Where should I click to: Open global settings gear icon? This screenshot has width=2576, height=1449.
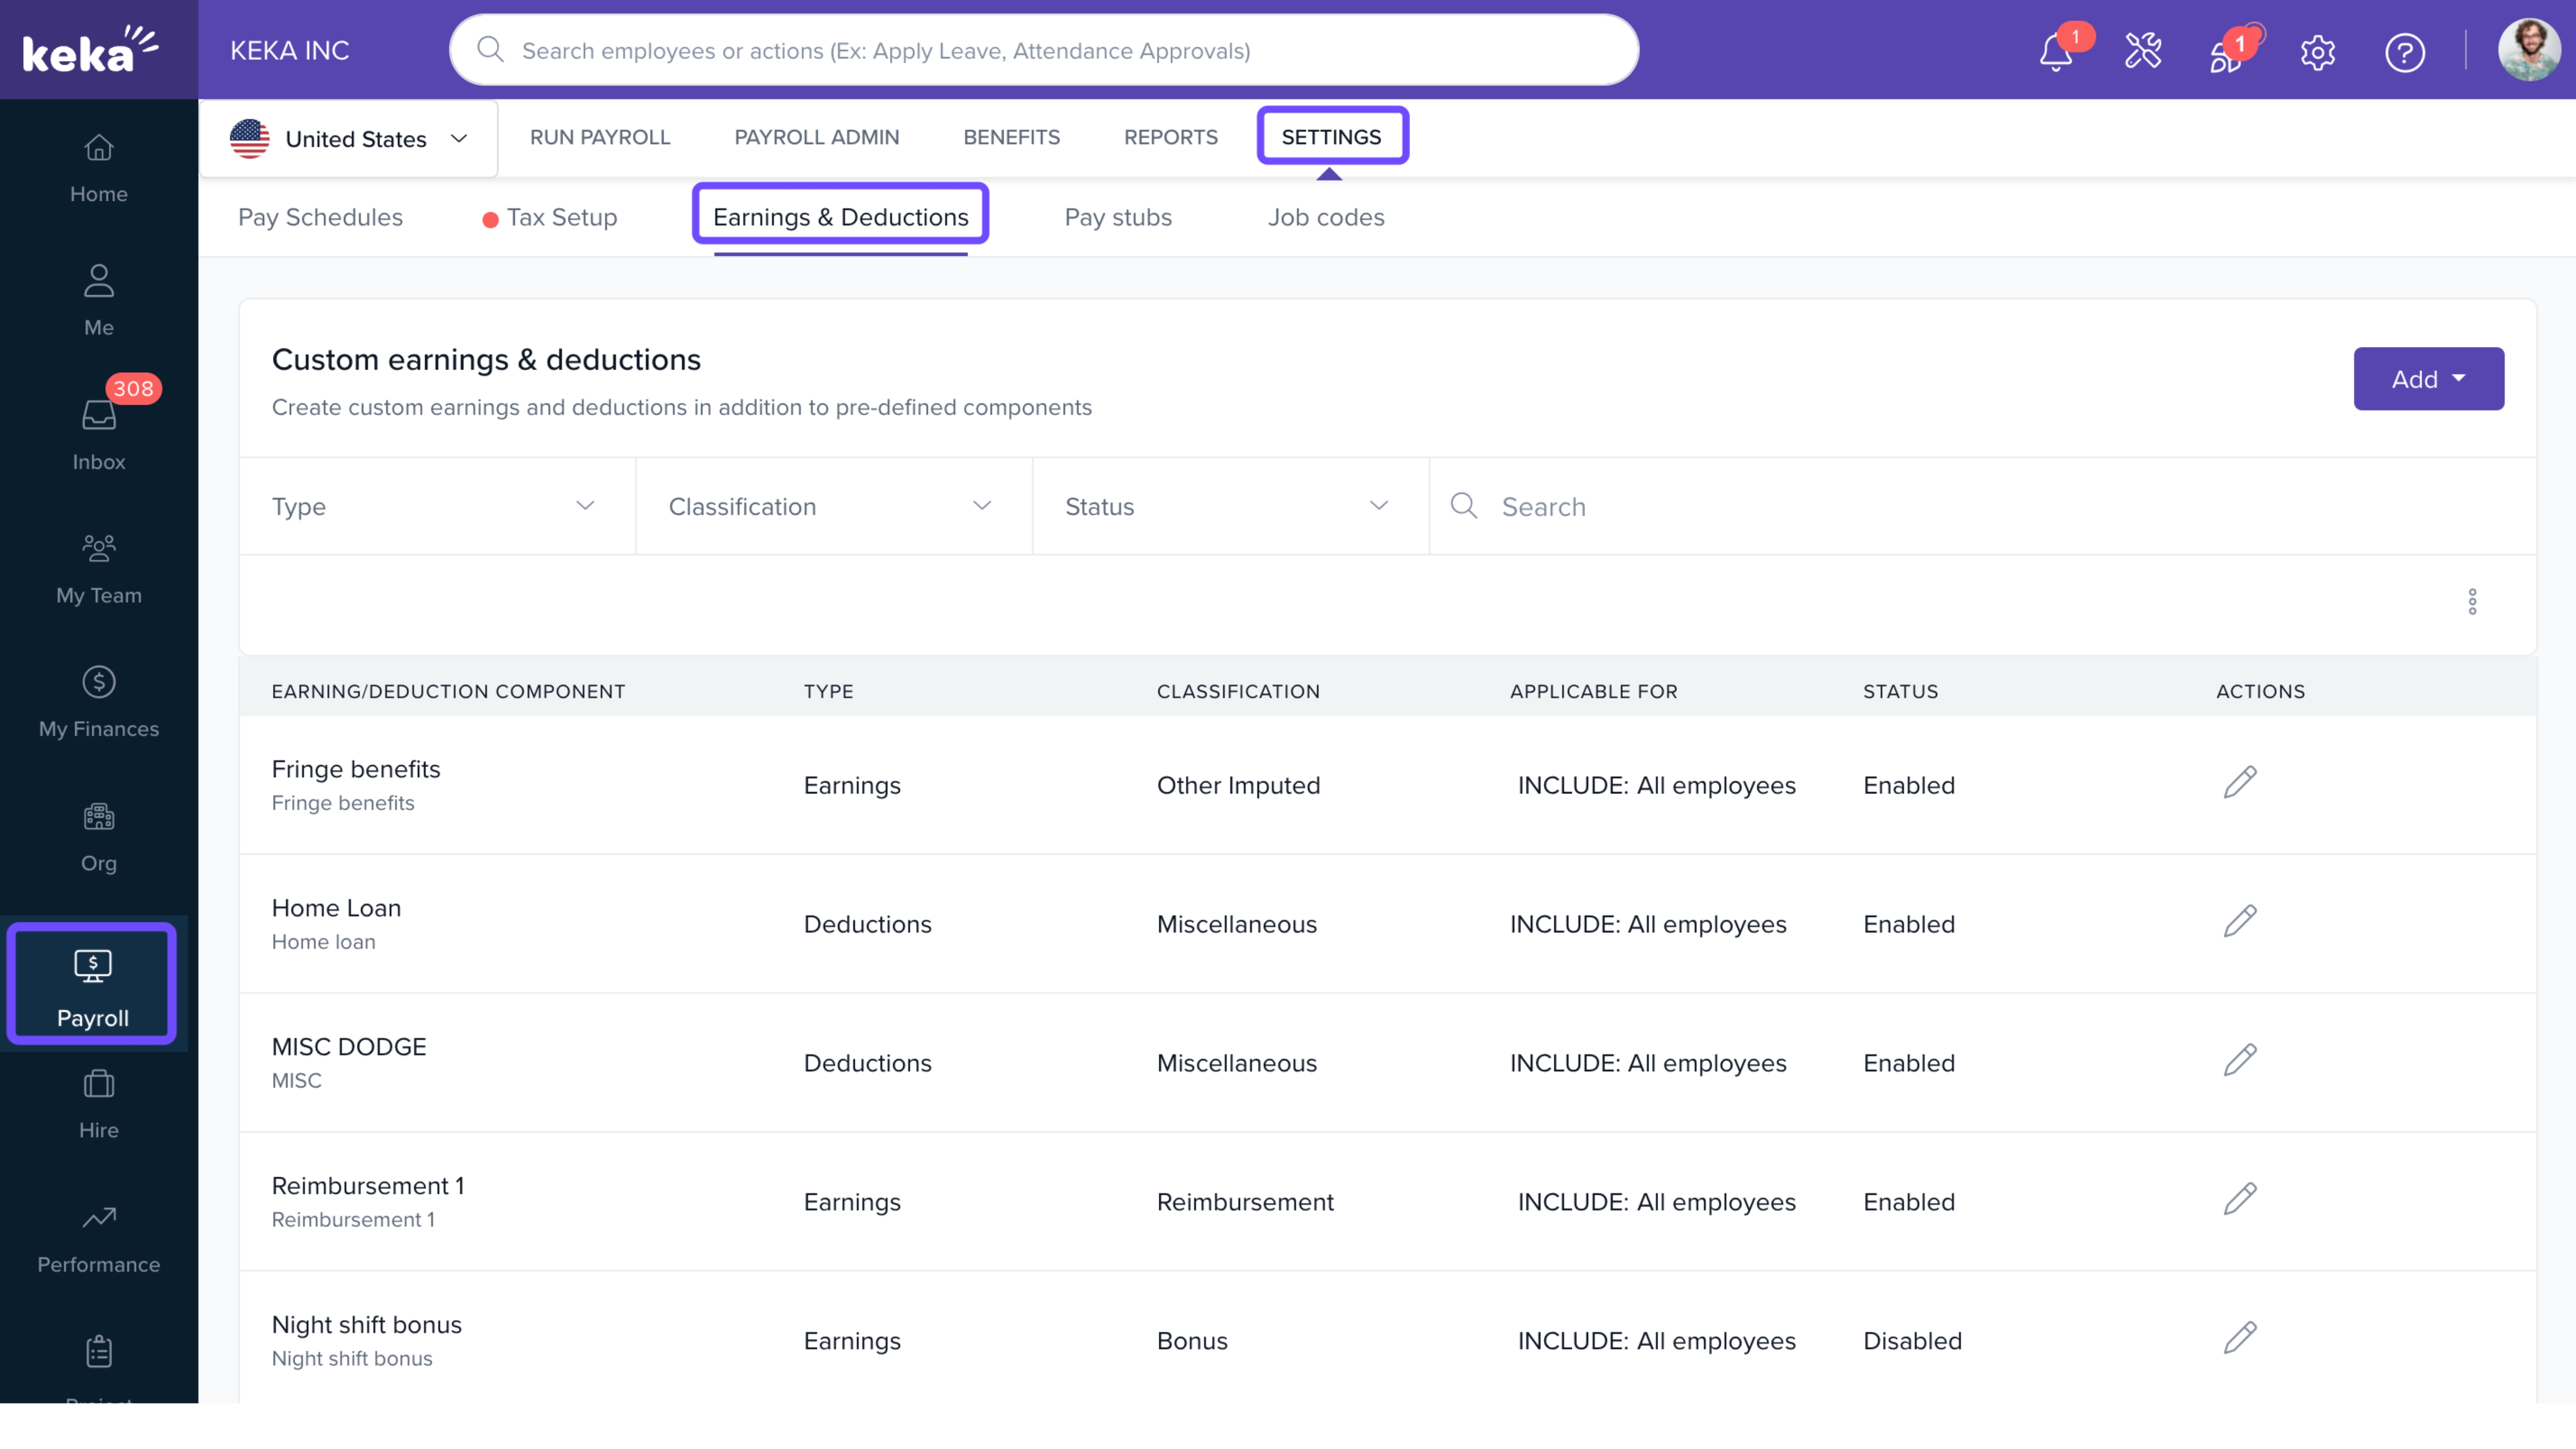point(2317,52)
